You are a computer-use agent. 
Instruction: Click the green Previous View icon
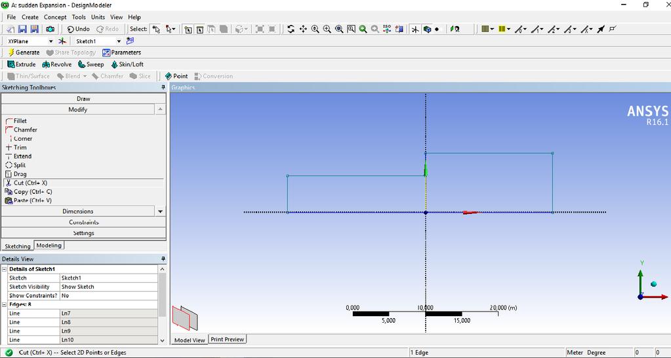363,29
